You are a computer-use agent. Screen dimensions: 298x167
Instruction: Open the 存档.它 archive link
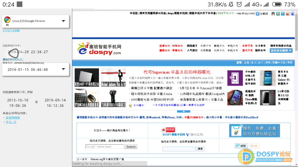pos(11,122)
